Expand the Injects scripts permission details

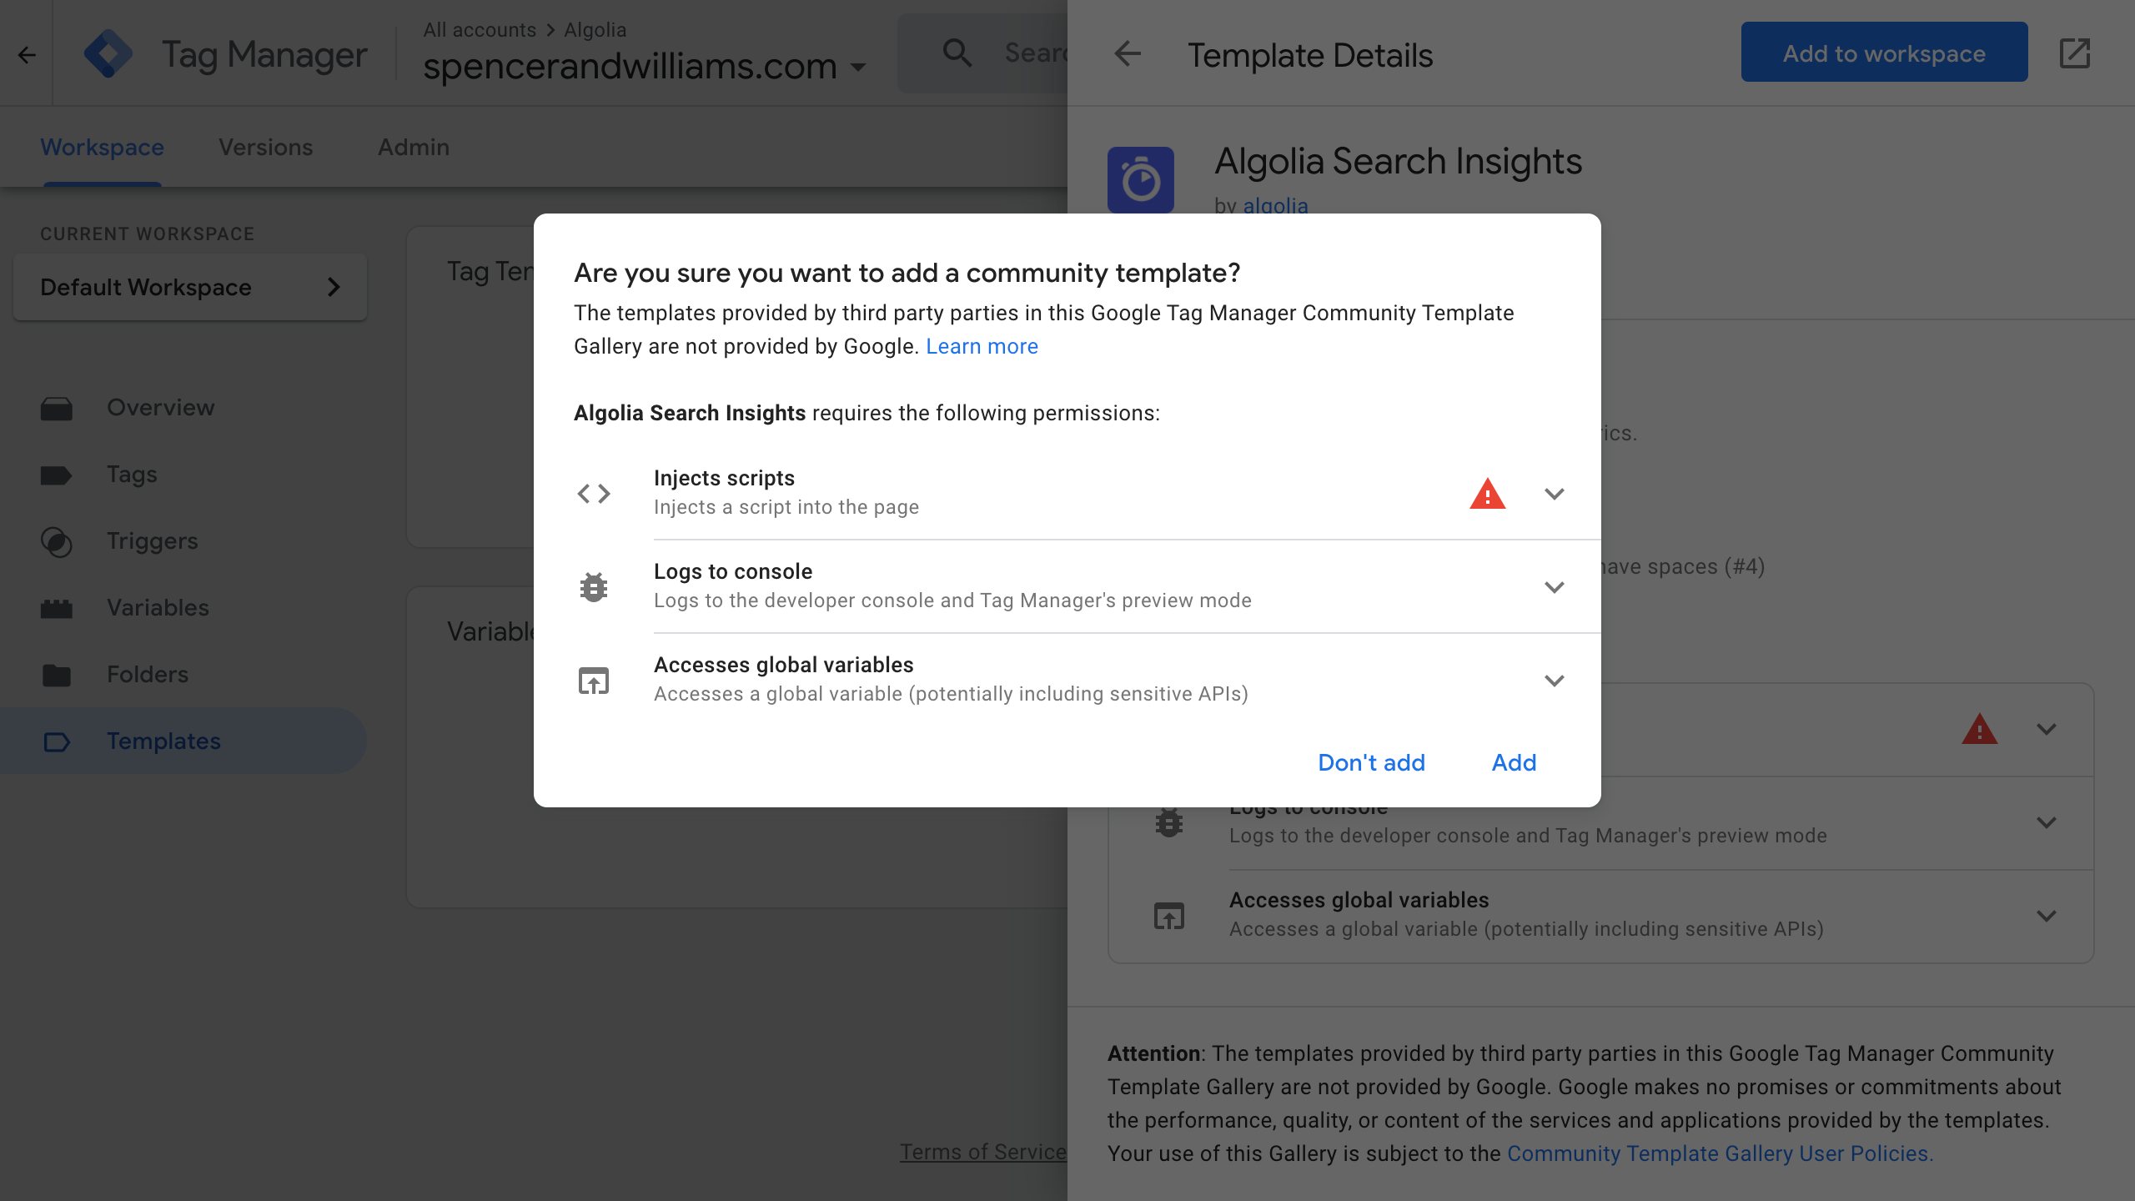1553,493
